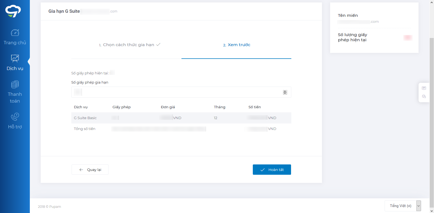Viewport: 434px width, 213px height.
Task: Click page scrollbar down arrow
Action: click(432, 211)
